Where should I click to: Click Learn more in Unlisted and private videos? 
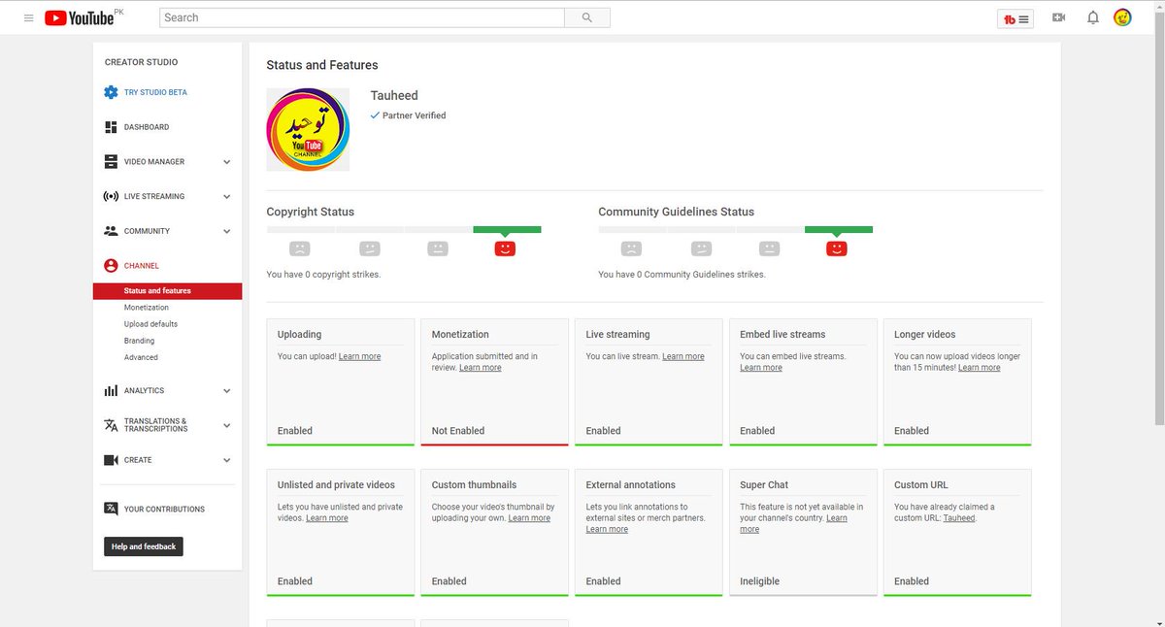click(327, 518)
